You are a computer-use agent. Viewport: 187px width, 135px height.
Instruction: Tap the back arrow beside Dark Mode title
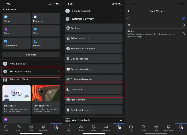click(129, 11)
